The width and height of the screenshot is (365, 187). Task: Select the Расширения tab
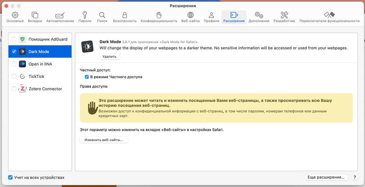(x=234, y=17)
